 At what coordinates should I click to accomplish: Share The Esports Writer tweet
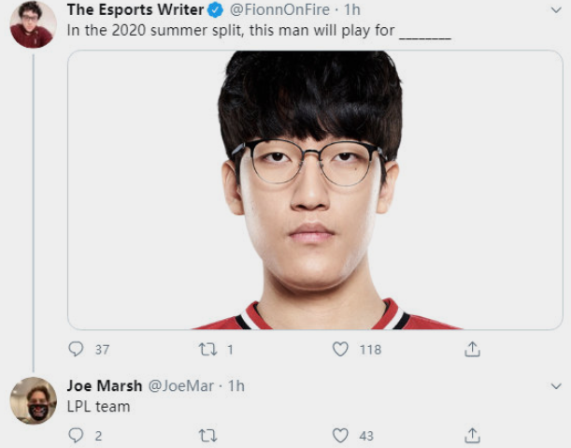pyautogui.click(x=472, y=349)
